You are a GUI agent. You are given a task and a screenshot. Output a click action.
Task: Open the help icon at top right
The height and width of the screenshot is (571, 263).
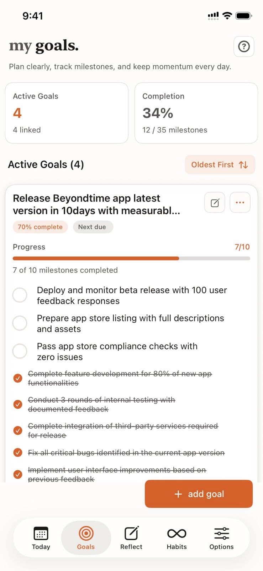click(244, 46)
